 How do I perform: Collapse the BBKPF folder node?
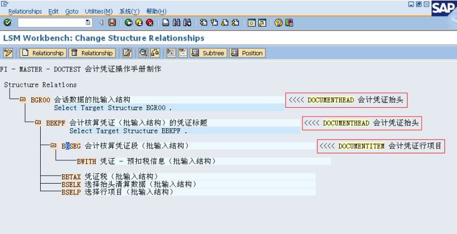click(38, 122)
